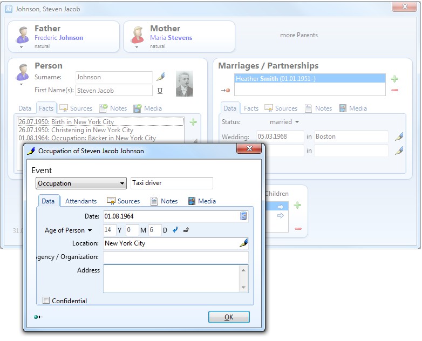Viewport: 422px width, 341px height.
Task: Open the Person Sources tab
Action: [x=76, y=108]
